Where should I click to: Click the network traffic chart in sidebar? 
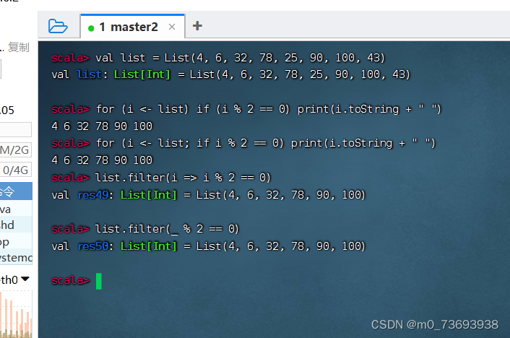point(16,314)
